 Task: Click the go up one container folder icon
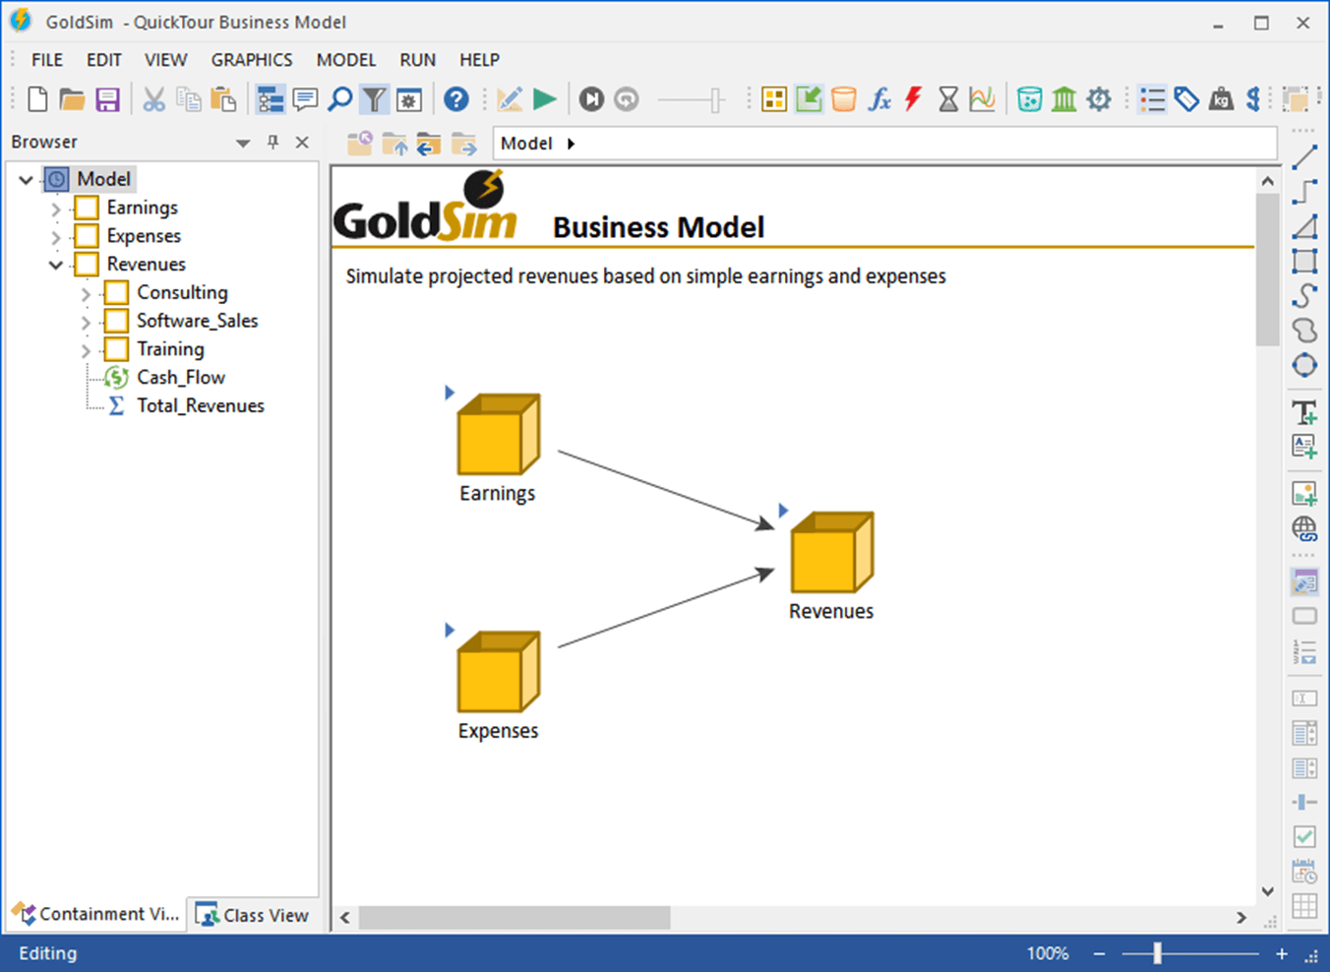(x=394, y=144)
